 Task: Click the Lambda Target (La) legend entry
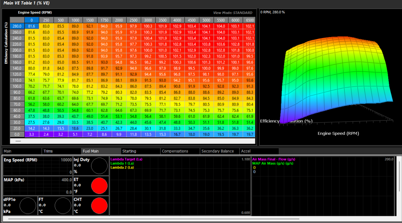pyautogui.click(x=126, y=159)
